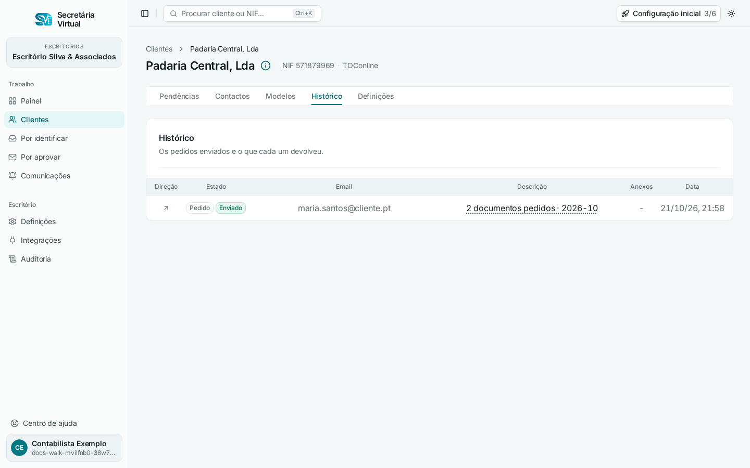750x468 pixels.
Task: Switch to the Contactos tab
Action: [232, 96]
